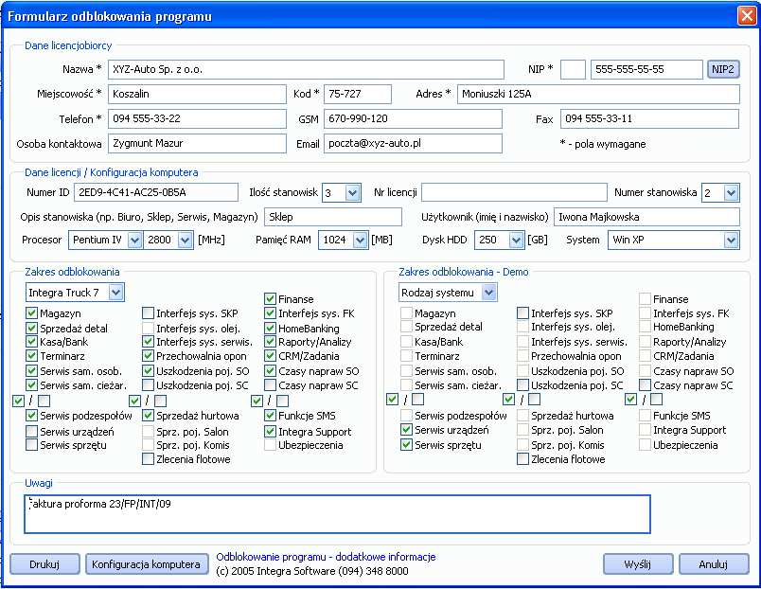Untick Terminarz in the non-Demo scope
Viewport: 761px width, 589px height.
[31, 356]
